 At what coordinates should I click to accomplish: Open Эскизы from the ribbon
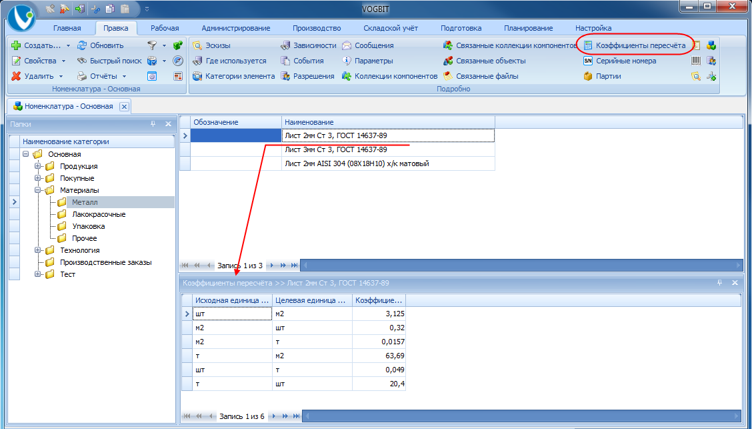[211, 45]
